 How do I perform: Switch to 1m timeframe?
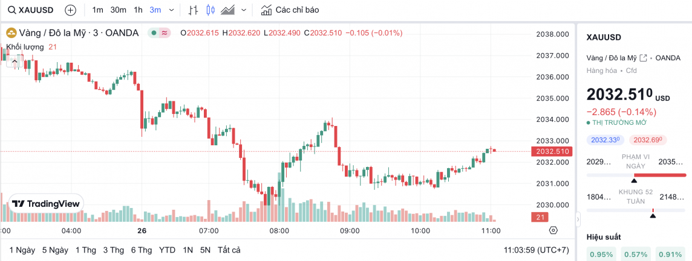(97, 10)
